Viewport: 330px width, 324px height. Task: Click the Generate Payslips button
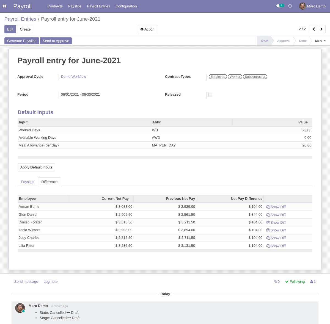pyautogui.click(x=21, y=41)
